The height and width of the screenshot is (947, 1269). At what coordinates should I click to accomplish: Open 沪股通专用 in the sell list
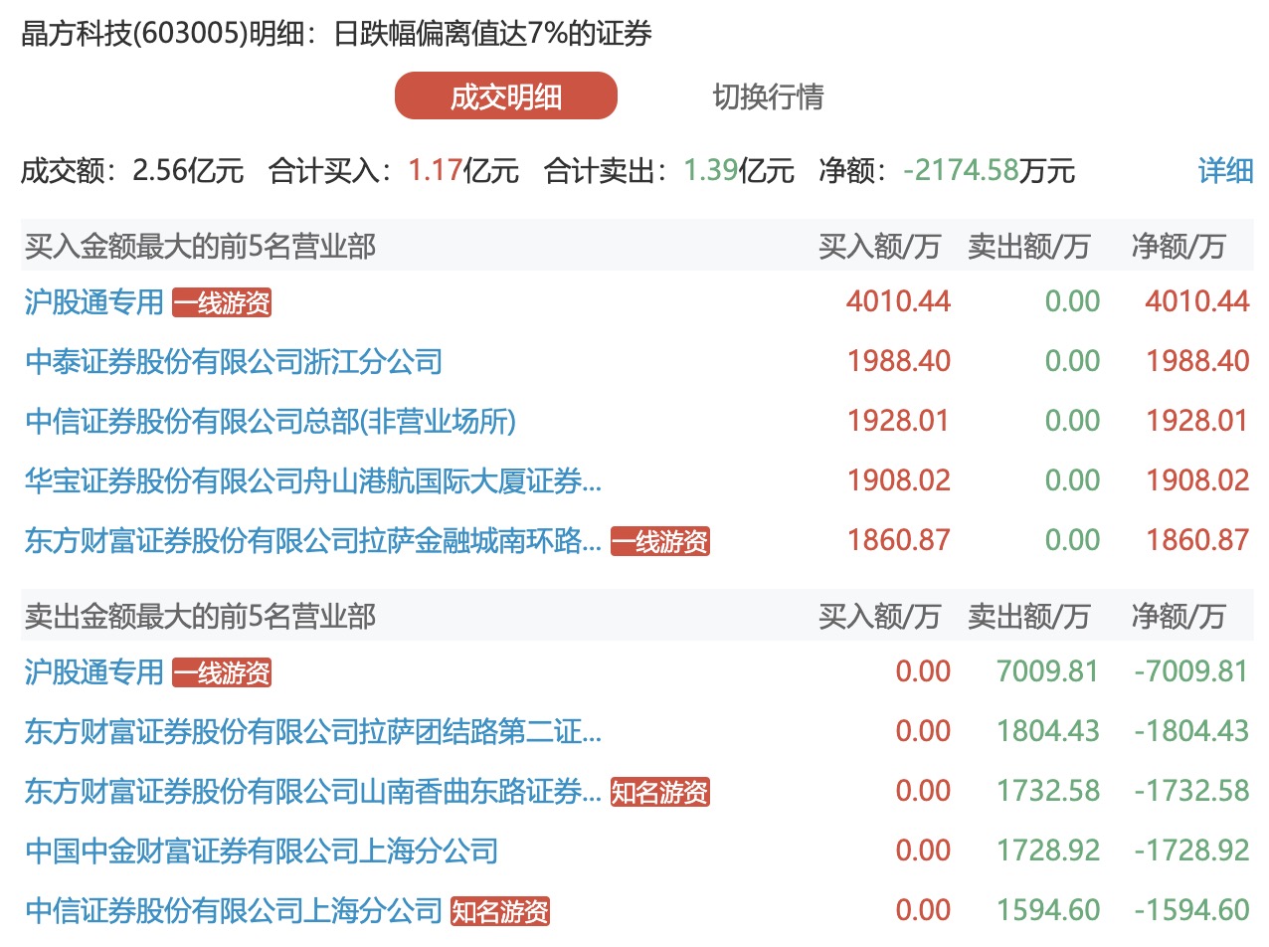(x=94, y=672)
